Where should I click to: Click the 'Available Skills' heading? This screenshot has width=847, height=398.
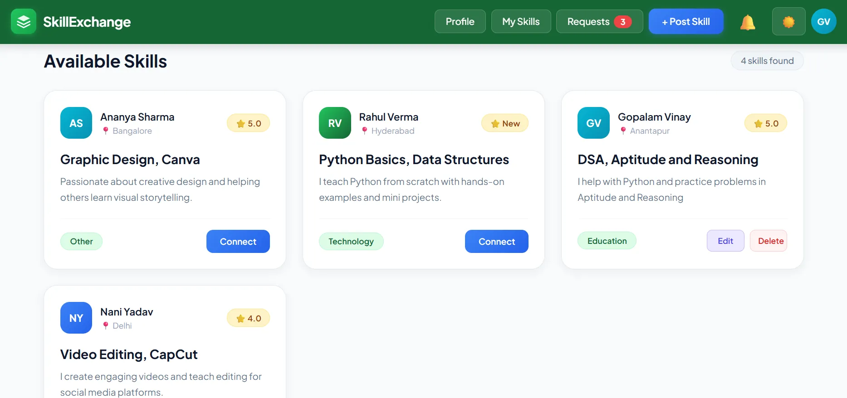tap(106, 61)
